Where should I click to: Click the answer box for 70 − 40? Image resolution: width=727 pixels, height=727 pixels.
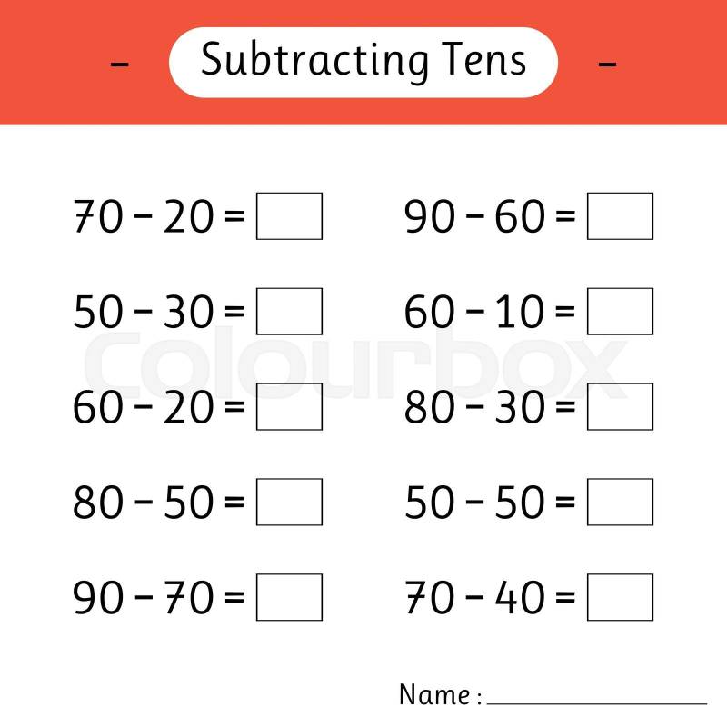point(620,597)
